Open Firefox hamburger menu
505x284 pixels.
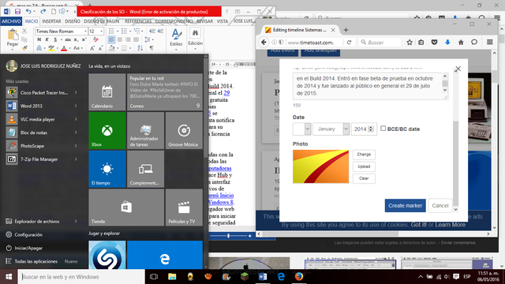point(489,42)
